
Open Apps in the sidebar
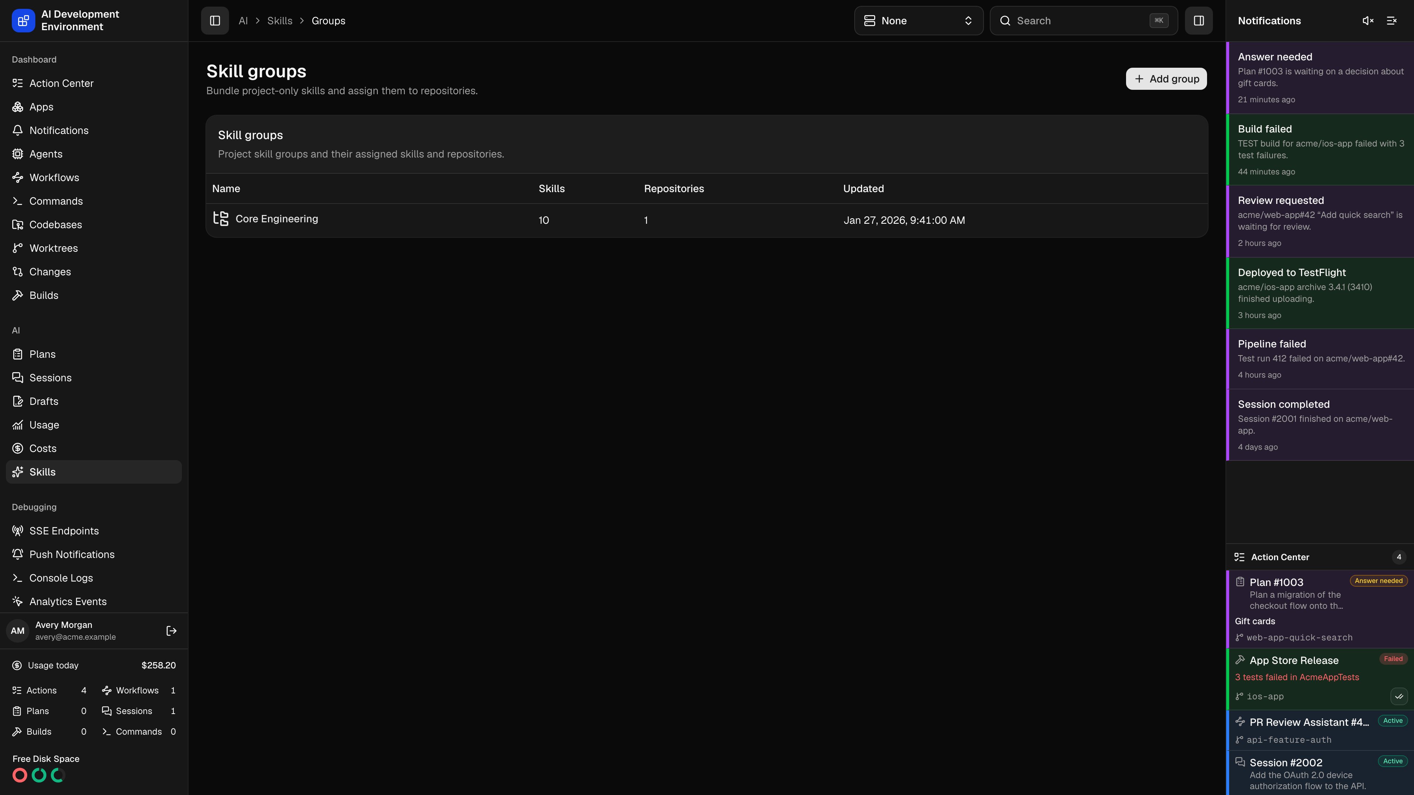click(x=93, y=107)
